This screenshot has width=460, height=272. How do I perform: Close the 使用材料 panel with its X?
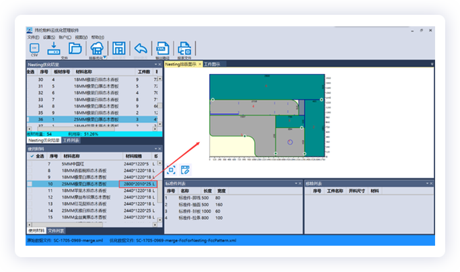159,149
